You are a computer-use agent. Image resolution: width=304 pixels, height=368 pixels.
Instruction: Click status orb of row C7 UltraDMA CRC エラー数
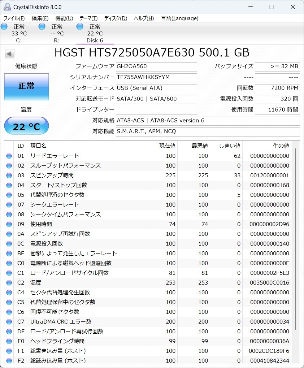point(9,322)
